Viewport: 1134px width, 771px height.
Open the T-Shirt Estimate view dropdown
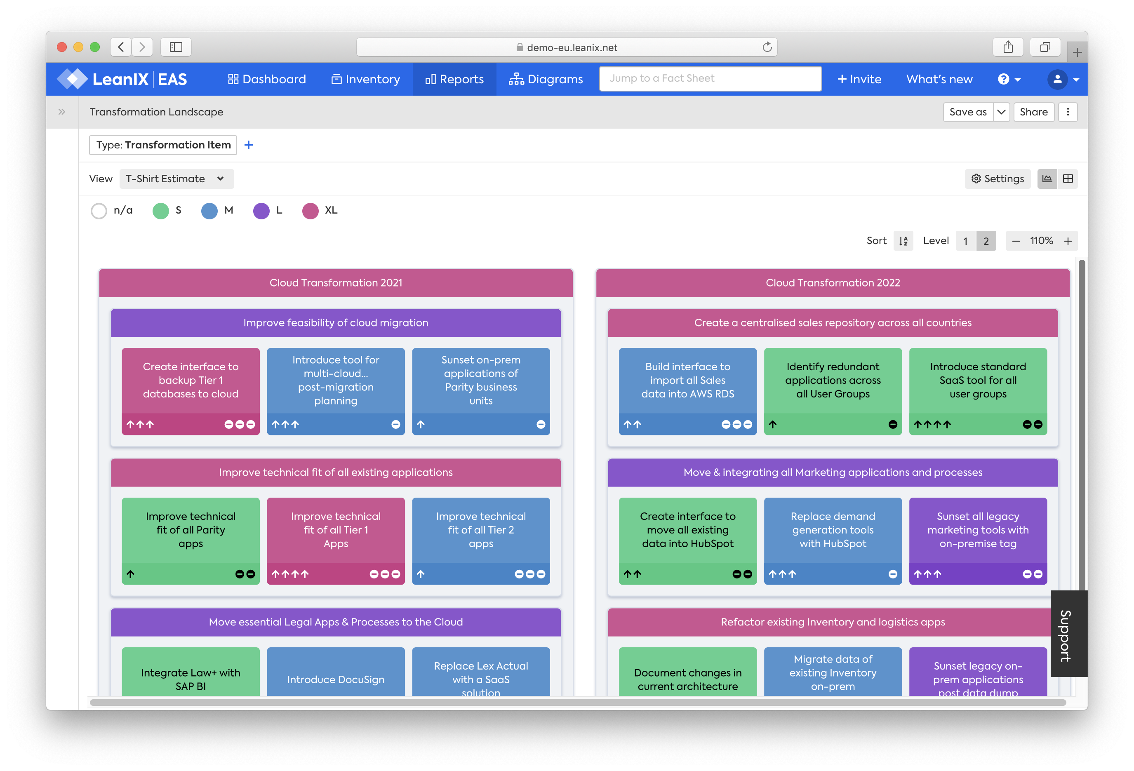[176, 179]
